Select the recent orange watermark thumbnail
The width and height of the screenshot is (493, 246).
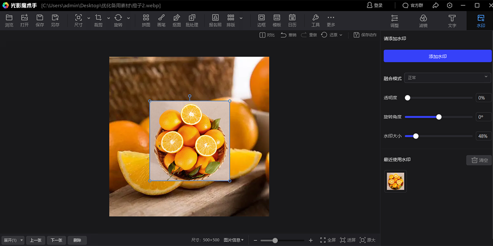(x=395, y=181)
